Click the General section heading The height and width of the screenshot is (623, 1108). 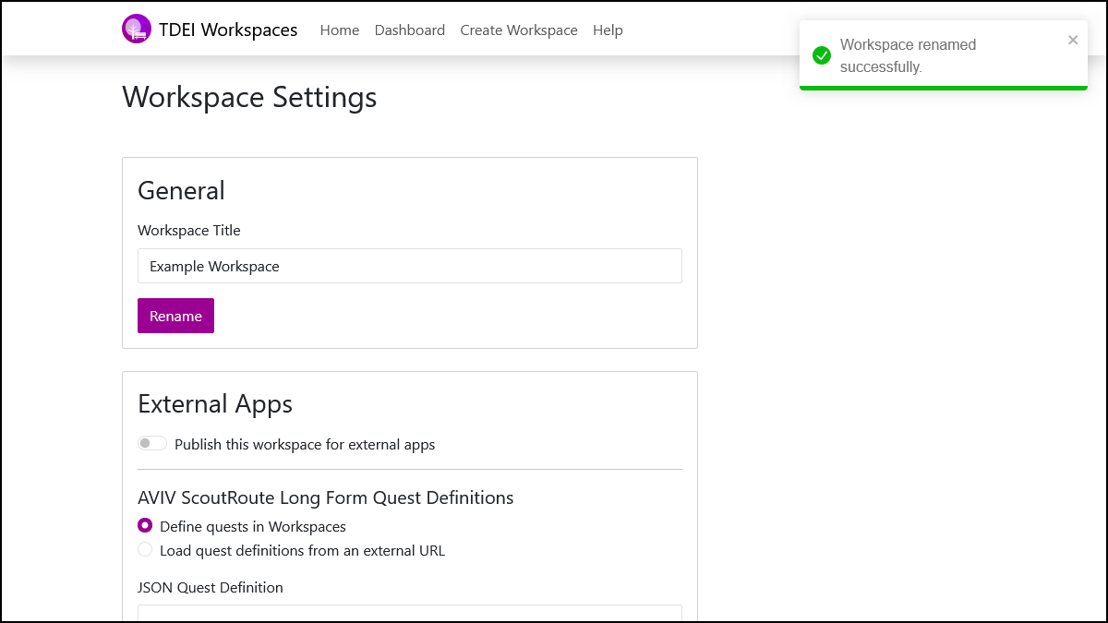pos(181,191)
